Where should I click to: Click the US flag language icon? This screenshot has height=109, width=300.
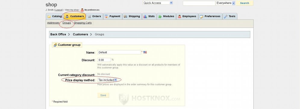point(145,52)
